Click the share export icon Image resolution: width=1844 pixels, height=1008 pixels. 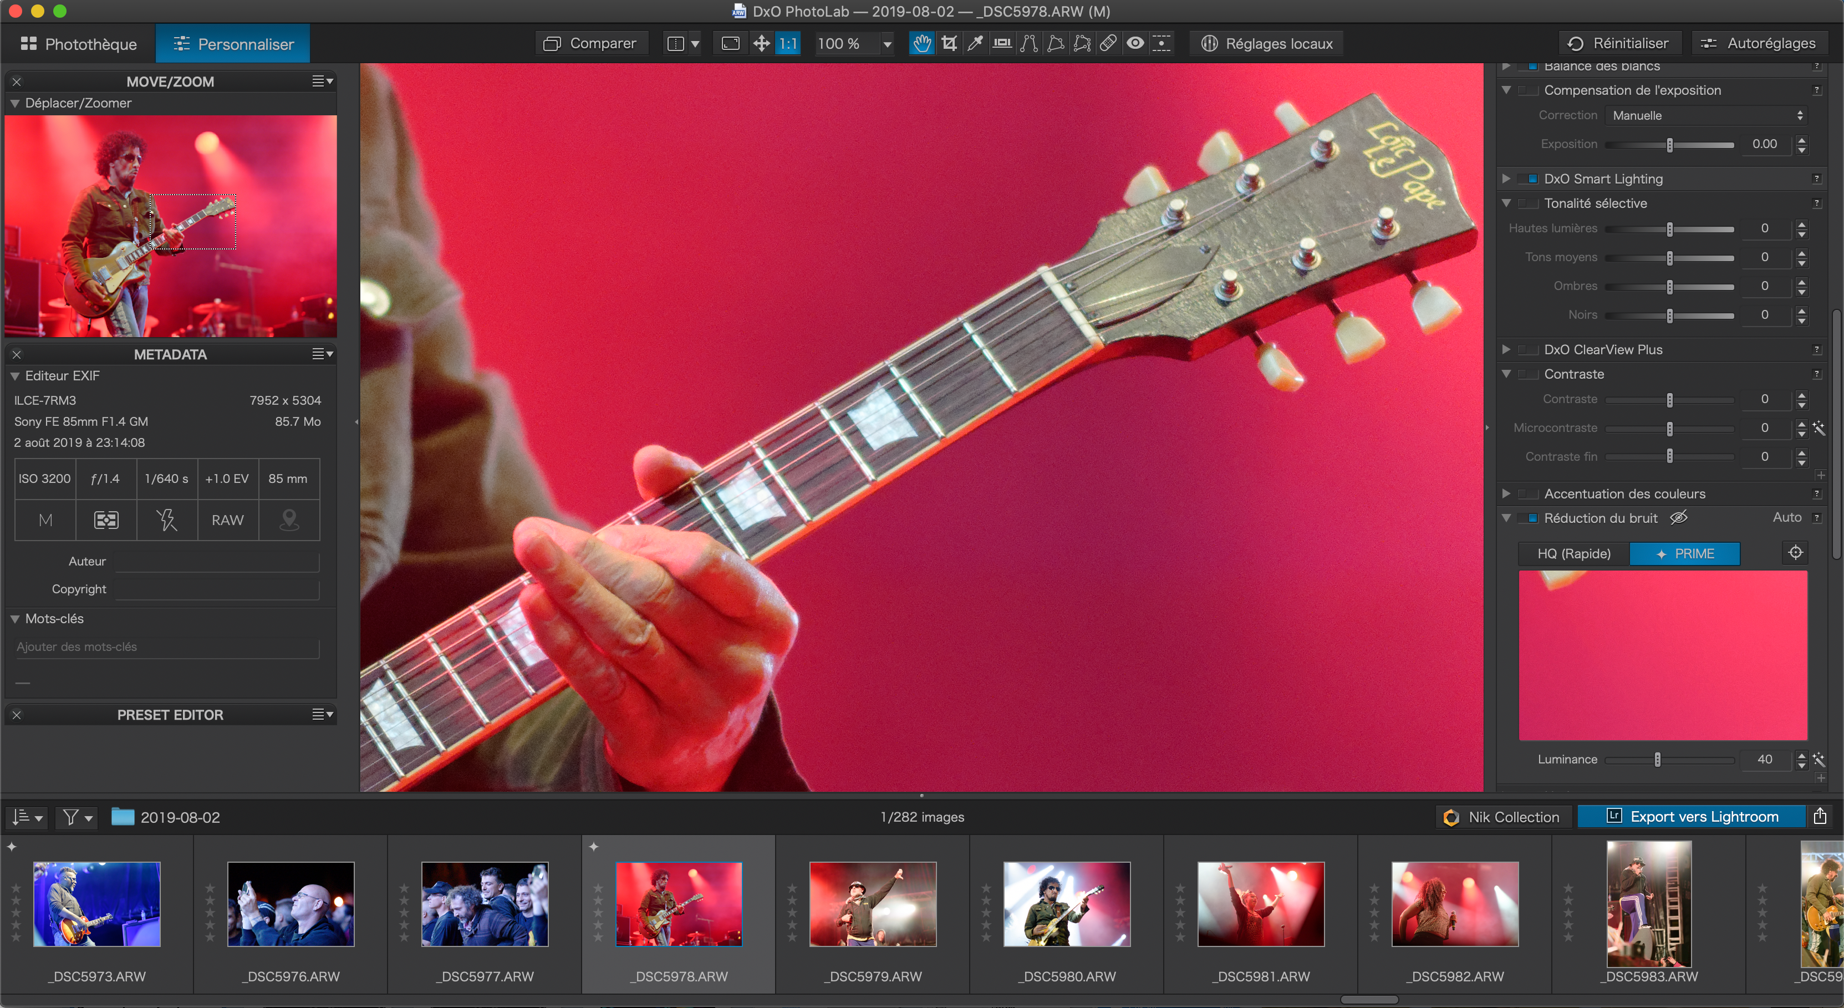click(1820, 816)
